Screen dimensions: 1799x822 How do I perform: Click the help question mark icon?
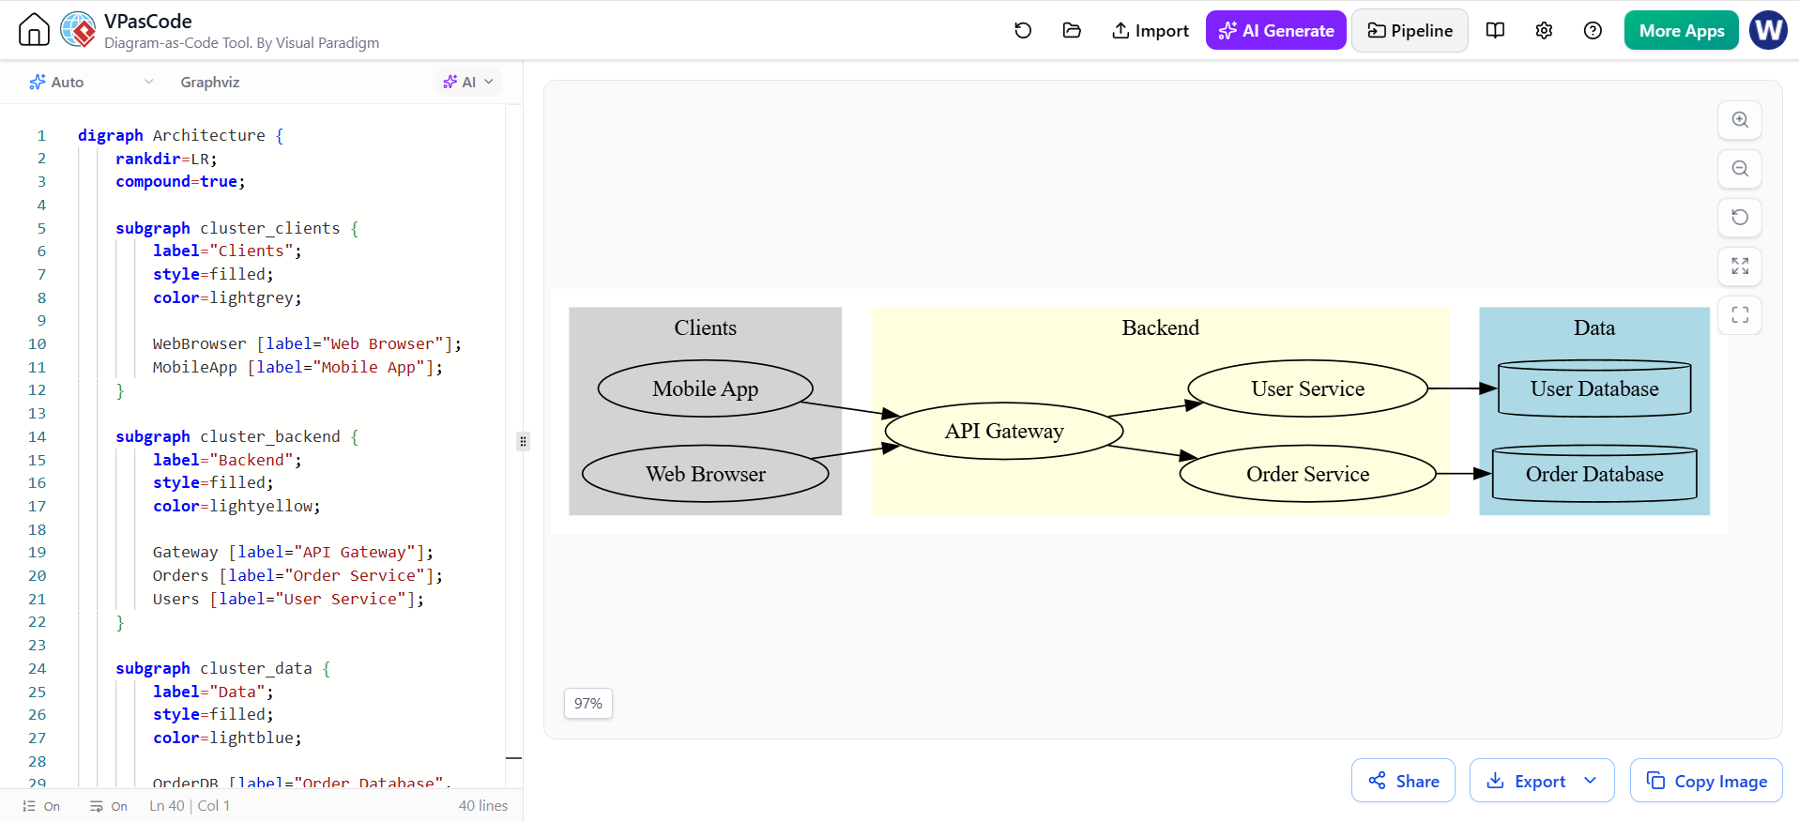pyautogui.click(x=1593, y=31)
